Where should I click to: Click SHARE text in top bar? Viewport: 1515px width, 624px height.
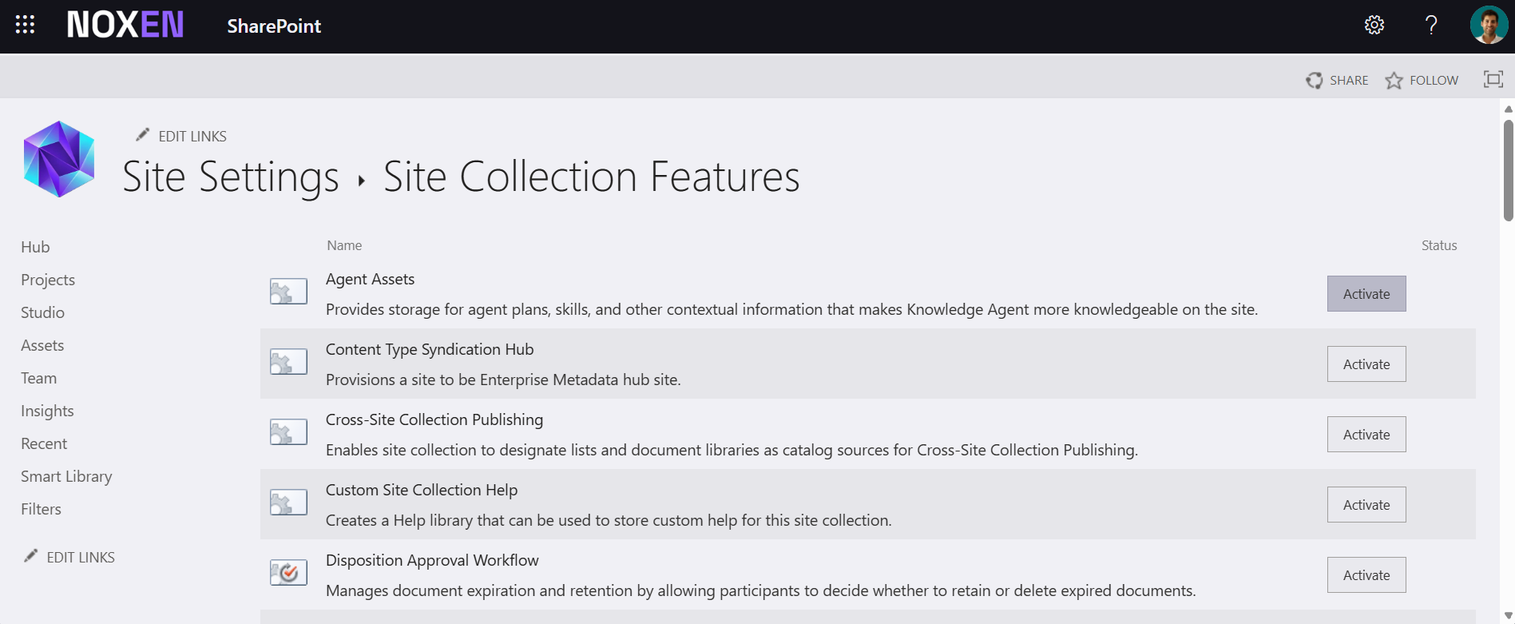[x=1349, y=81]
